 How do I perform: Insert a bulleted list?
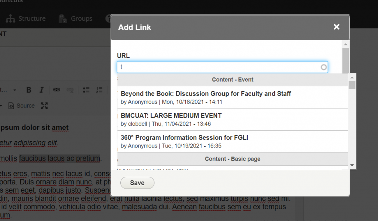point(86,90)
